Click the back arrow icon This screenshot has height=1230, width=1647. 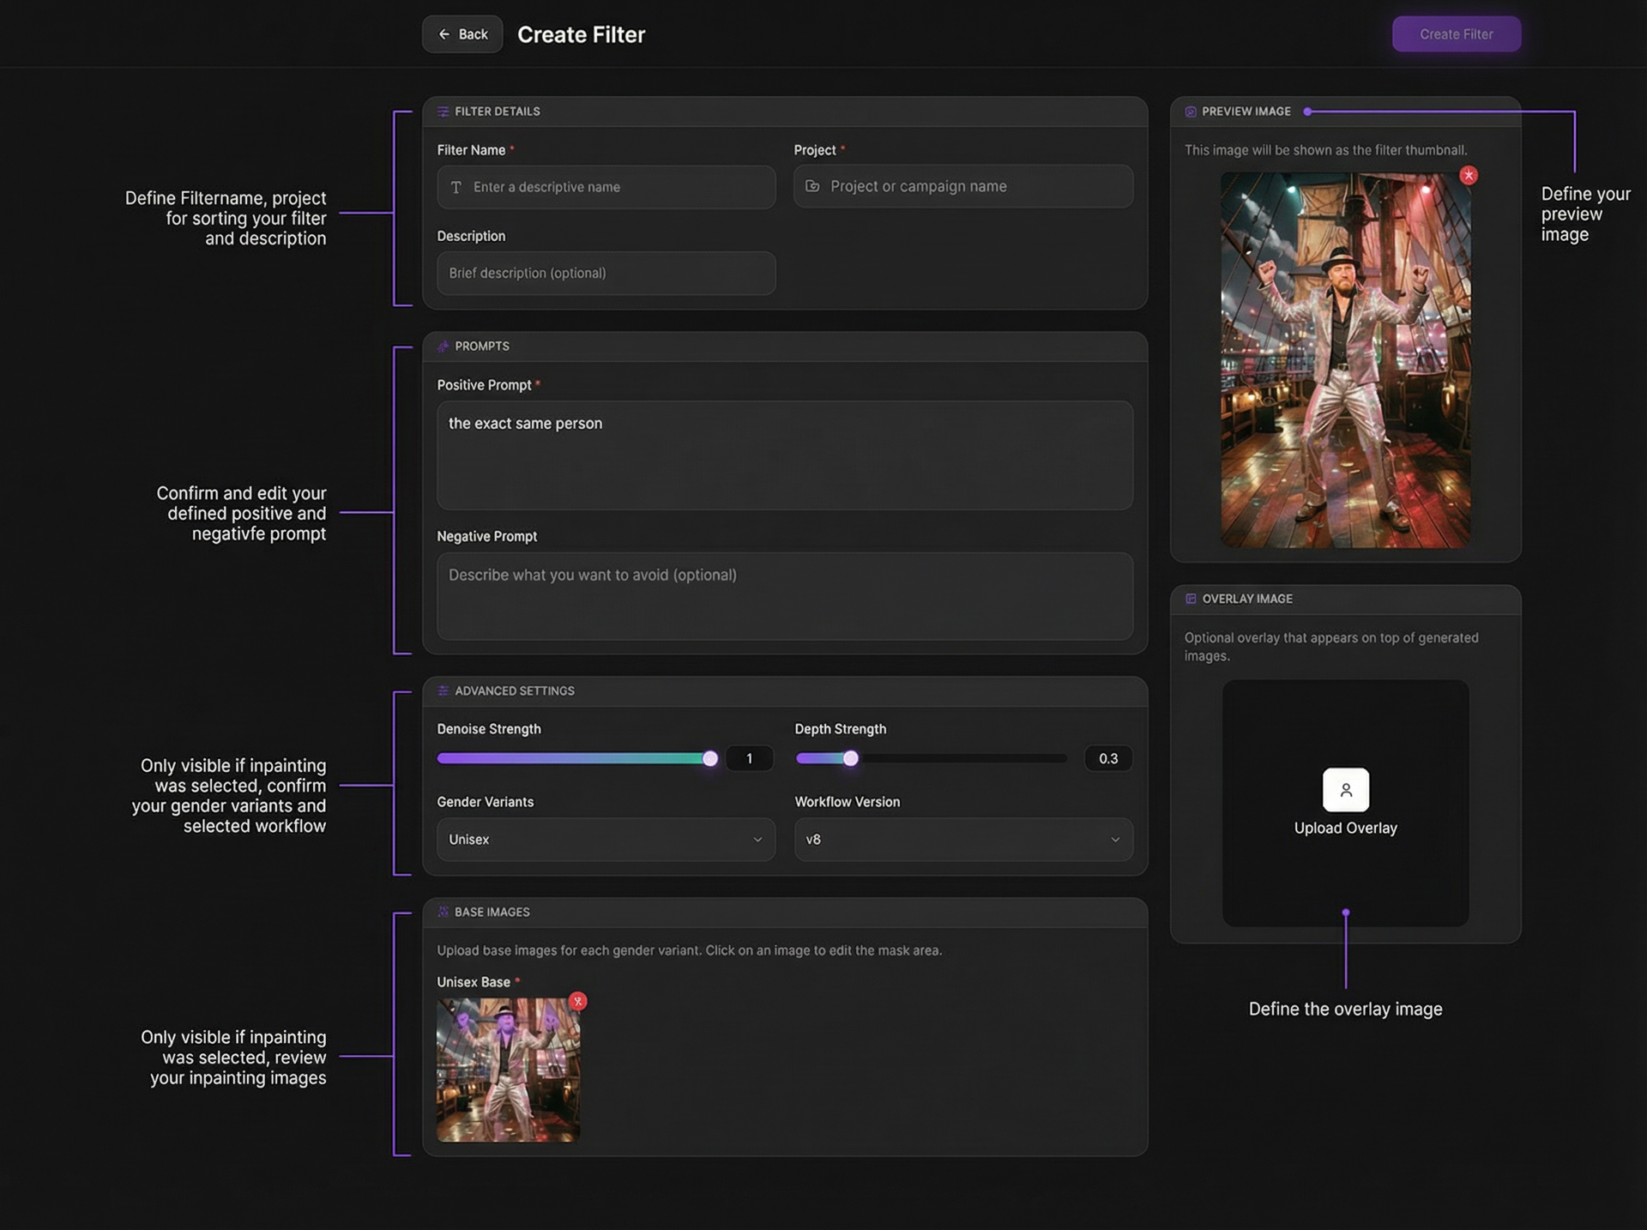pos(443,33)
